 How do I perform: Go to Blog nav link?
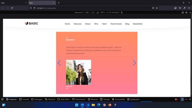(x=127, y=24)
